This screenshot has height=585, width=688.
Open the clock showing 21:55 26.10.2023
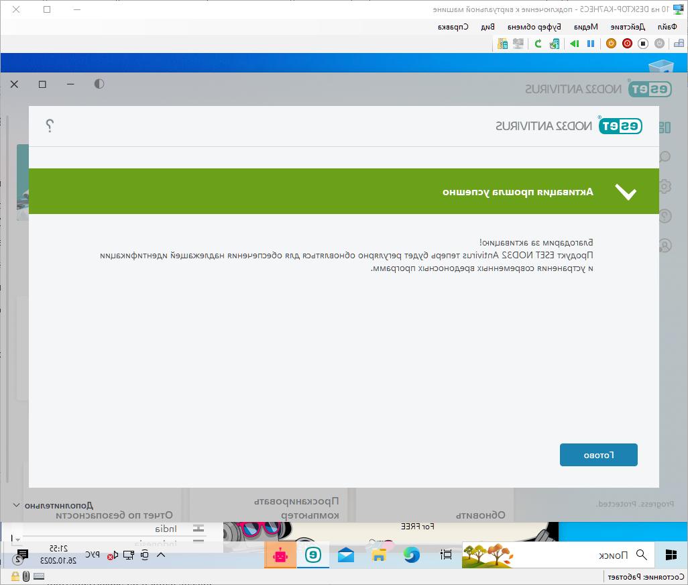click(58, 555)
